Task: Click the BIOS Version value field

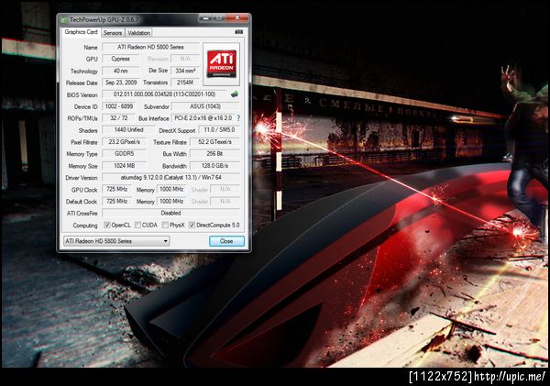Action: point(165,94)
